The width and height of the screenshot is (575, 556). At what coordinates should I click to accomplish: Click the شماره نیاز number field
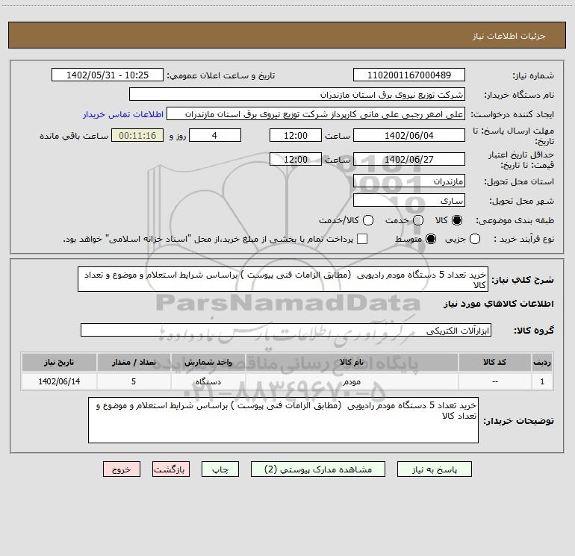[409, 75]
